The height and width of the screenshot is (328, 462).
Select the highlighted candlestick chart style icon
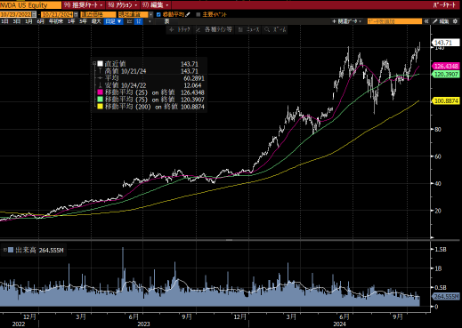(139, 21)
